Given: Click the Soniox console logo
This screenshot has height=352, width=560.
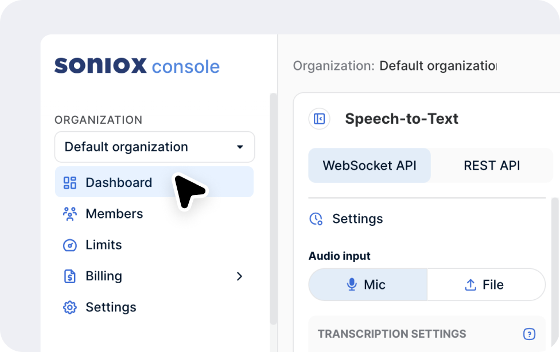Looking at the screenshot, I should 137,66.
